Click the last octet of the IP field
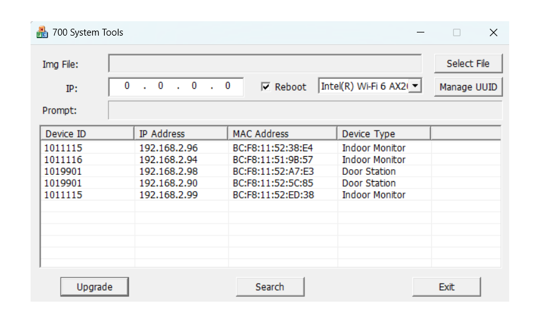 click(228, 86)
